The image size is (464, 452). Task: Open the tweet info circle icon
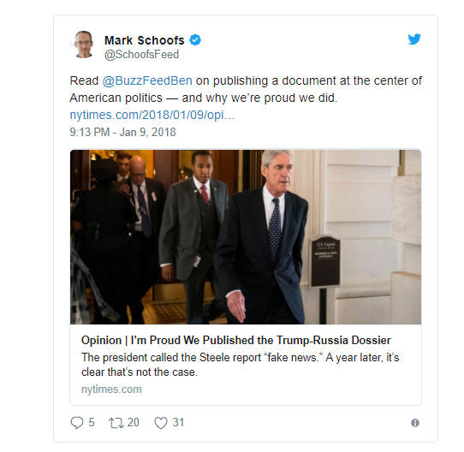tap(415, 423)
